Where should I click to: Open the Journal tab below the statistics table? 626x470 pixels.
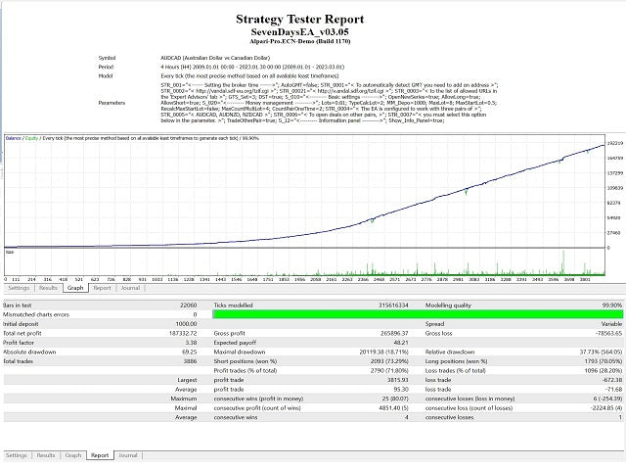tap(129, 455)
